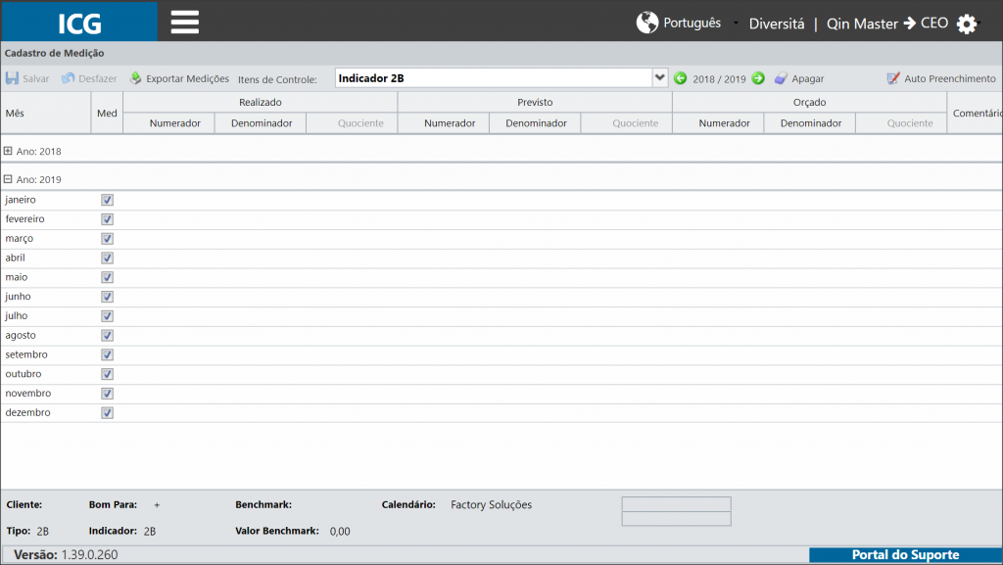
Task: Open the Portal do Suporte link
Action: 905,555
